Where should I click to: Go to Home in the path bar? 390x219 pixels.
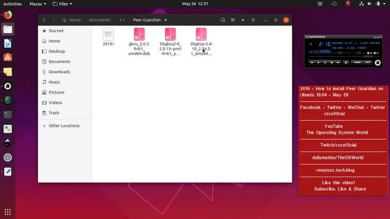(x=72, y=20)
